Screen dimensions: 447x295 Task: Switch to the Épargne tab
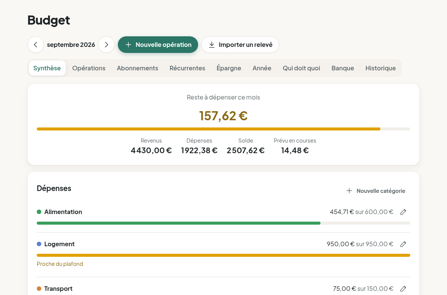coord(229,68)
